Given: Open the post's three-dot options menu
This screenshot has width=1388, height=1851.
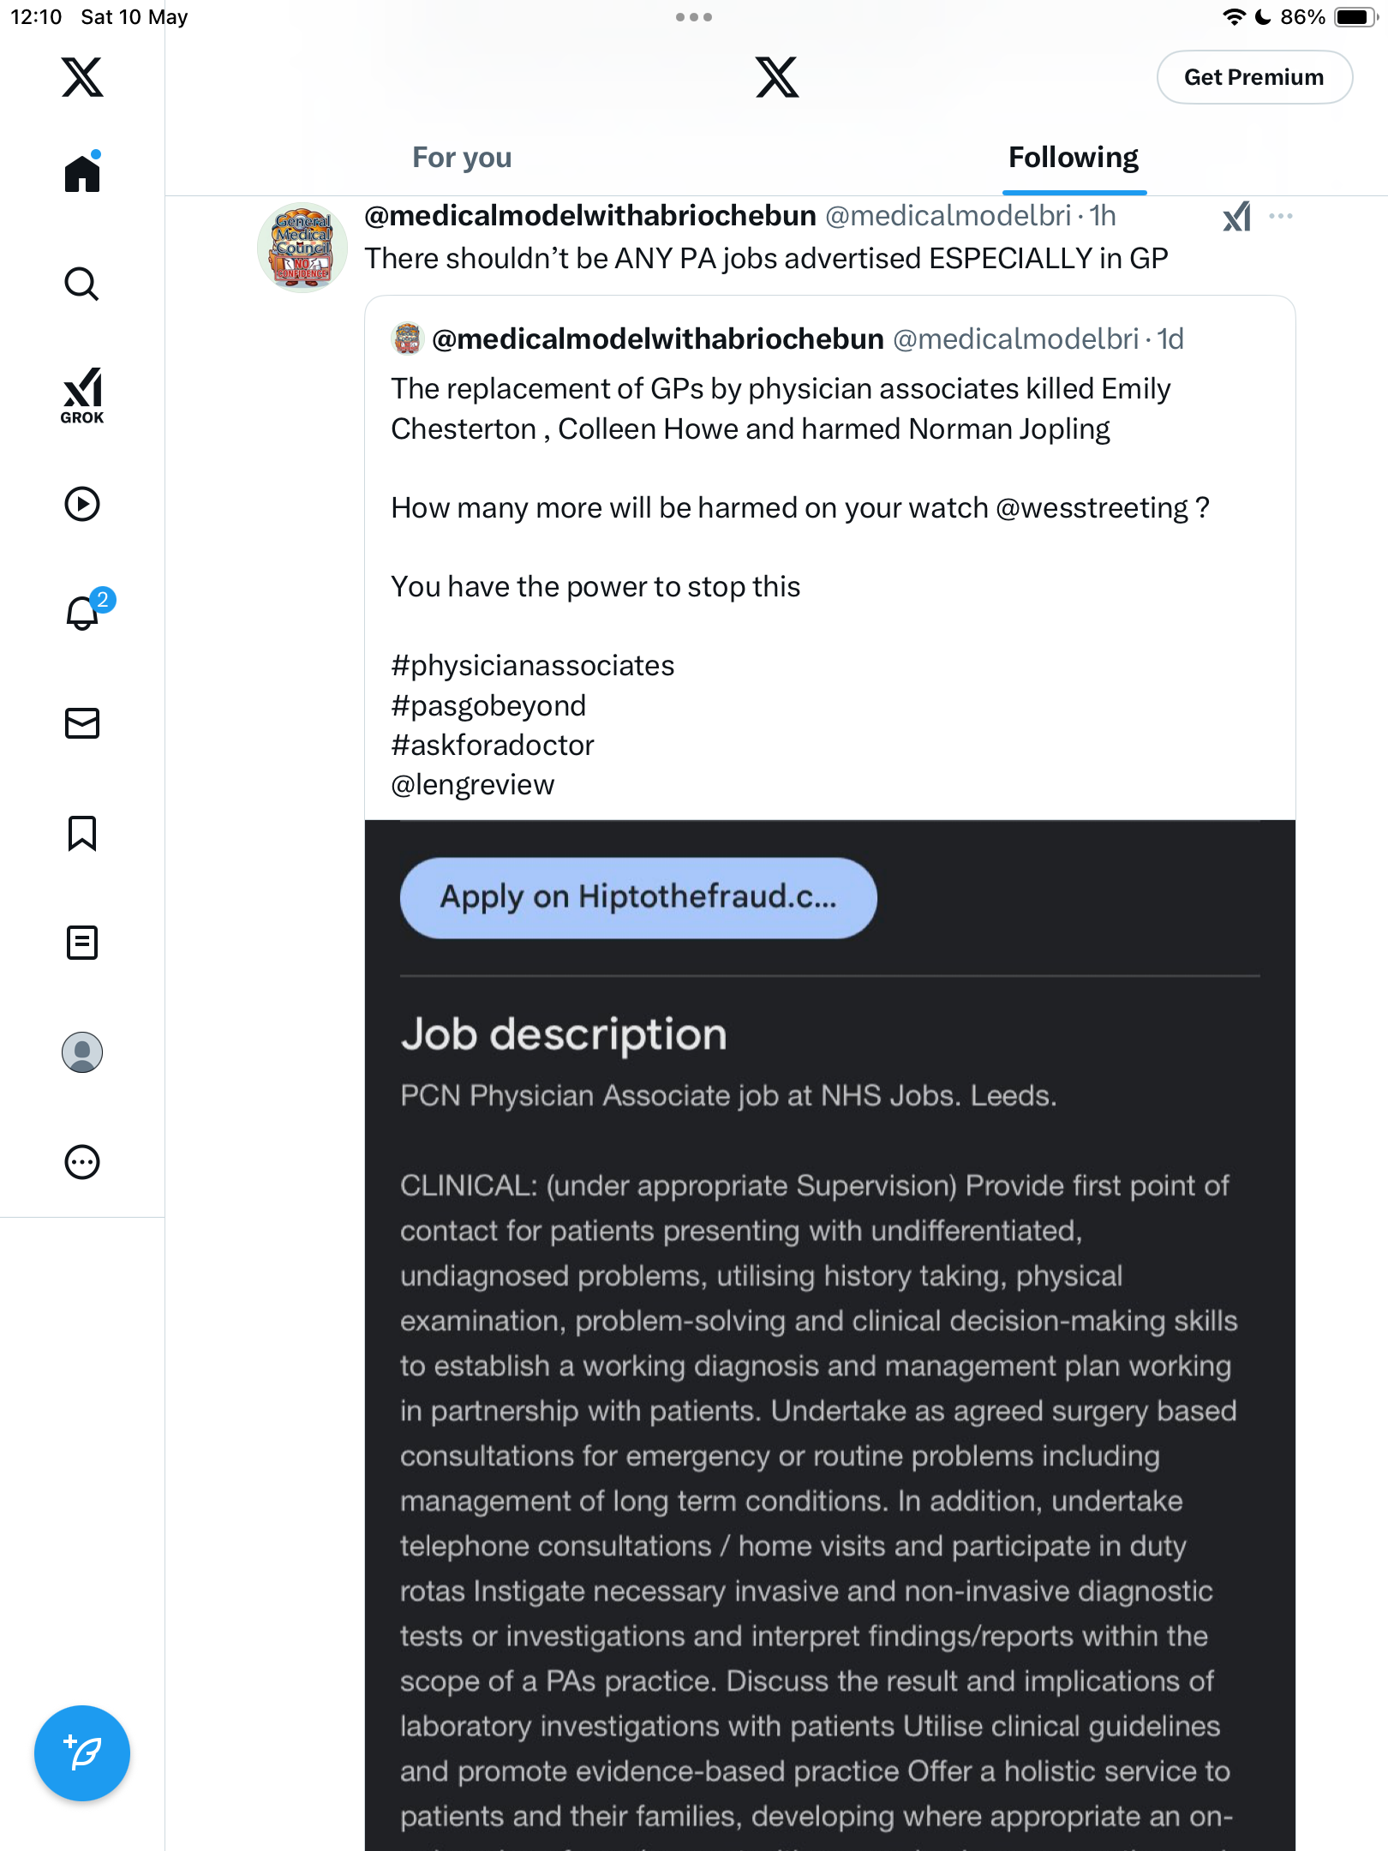Looking at the screenshot, I should click(x=1281, y=216).
